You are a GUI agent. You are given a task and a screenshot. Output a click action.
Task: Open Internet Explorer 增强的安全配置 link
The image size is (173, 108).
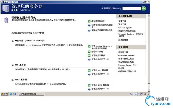(x=131, y=35)
